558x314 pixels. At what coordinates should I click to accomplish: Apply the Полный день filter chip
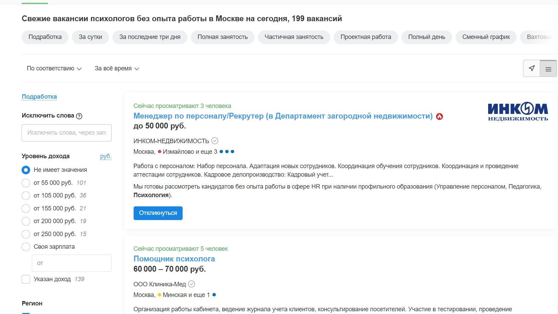pyautogui.click(x=427, y=37)
